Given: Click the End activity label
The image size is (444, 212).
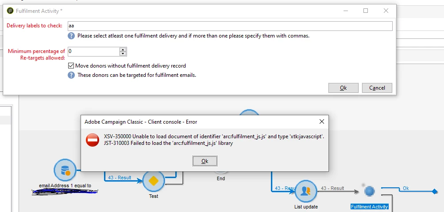Looking at the screenshot, I should pyautogui.click(x=220, y=178).
